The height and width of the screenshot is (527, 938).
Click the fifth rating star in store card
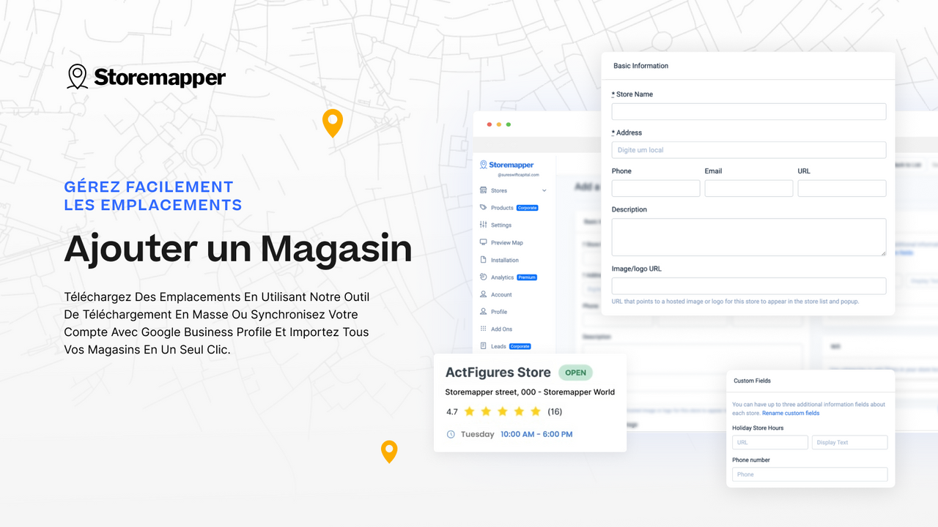(x=536, y=411)
